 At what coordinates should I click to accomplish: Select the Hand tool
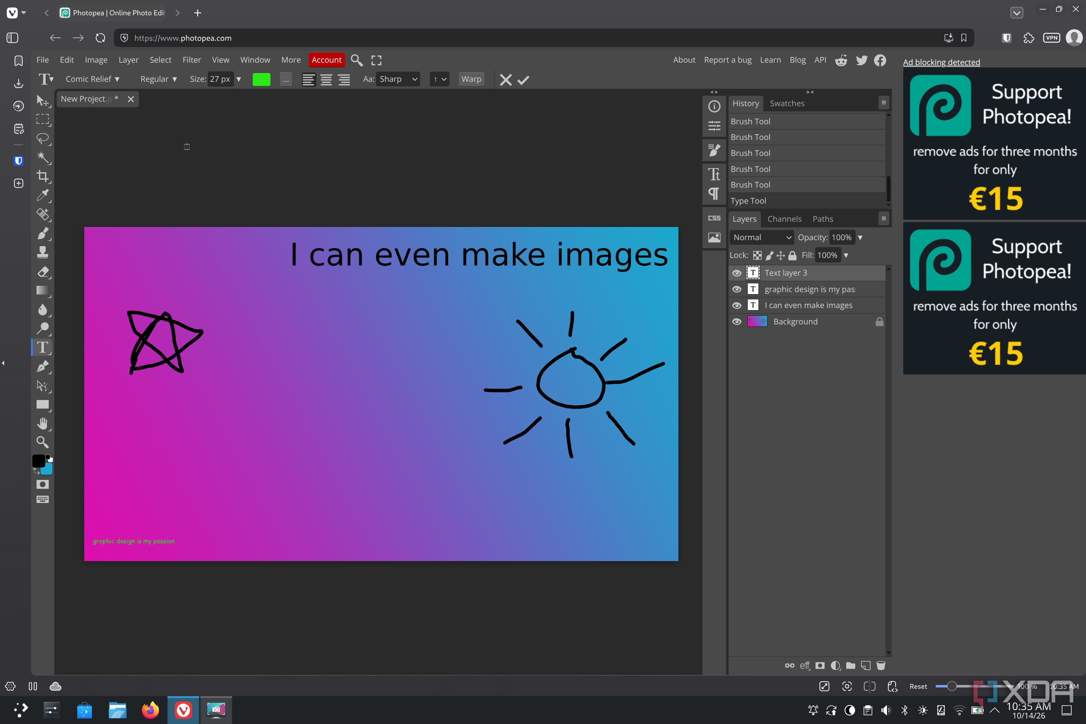[x=42, y=423]
